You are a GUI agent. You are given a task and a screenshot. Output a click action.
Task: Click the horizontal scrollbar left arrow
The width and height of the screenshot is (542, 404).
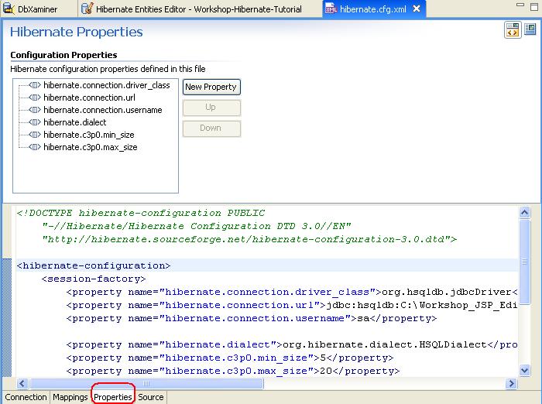tap(22, 383)
